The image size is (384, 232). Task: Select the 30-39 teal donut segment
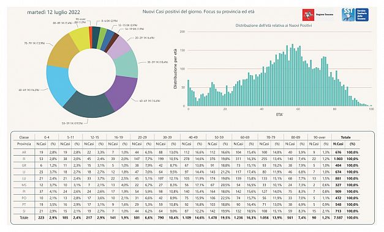click(x=127, y=64)
